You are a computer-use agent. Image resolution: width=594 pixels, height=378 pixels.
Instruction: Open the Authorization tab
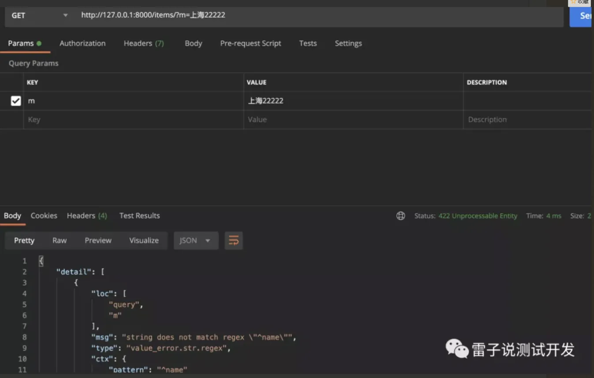point(82,43)
